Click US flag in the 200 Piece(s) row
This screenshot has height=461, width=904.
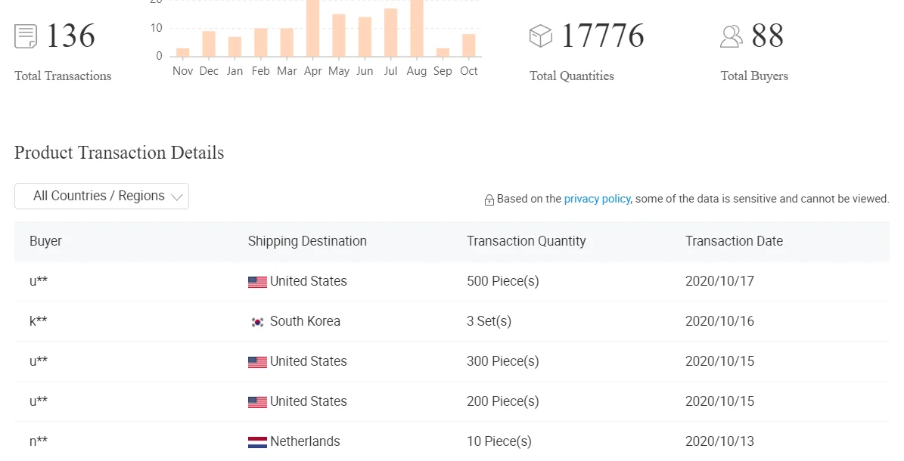click(x=257, y=402)
